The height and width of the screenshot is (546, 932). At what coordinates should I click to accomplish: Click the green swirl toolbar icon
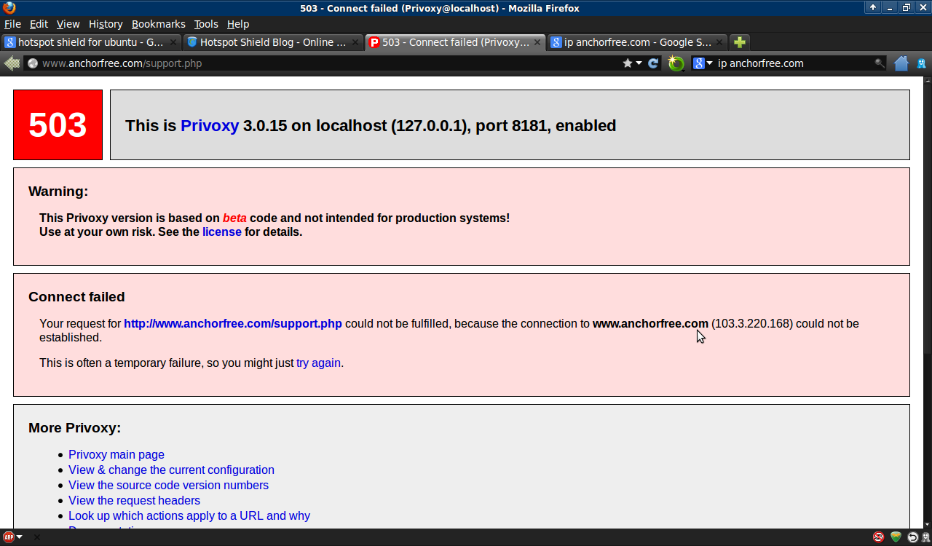[676, 63]
